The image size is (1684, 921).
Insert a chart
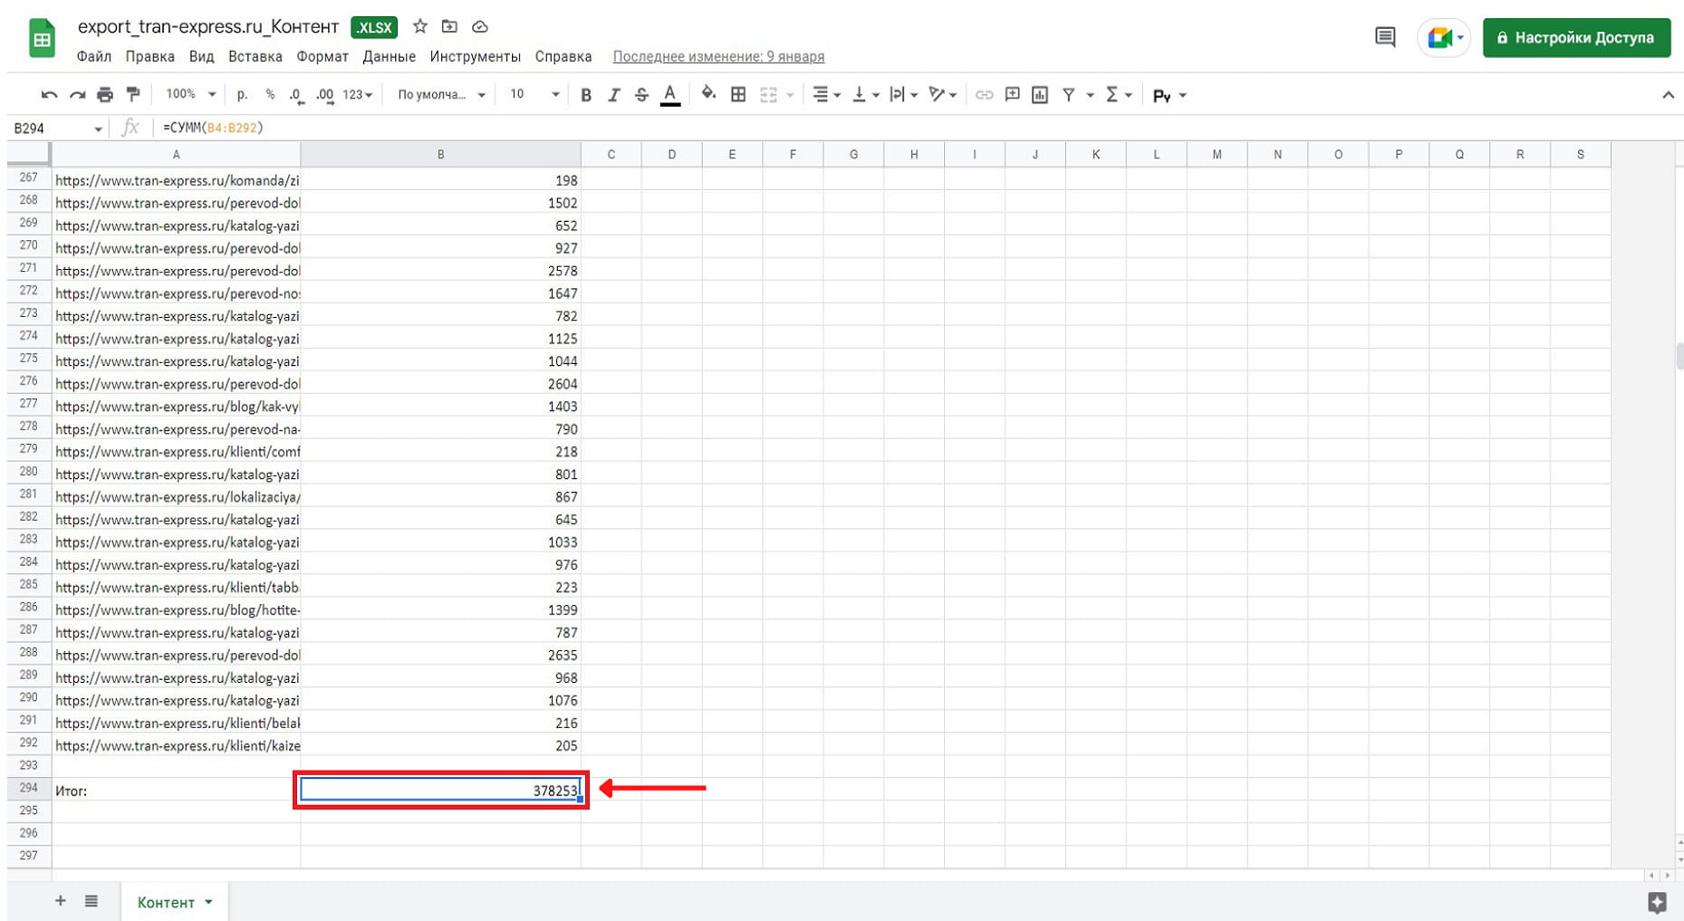click(1040, 95)
